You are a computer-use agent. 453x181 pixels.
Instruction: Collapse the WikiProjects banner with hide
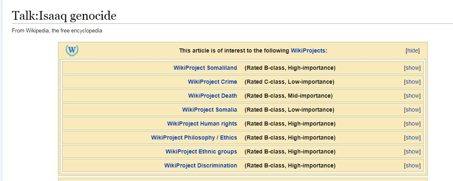[x=412, y=51]
